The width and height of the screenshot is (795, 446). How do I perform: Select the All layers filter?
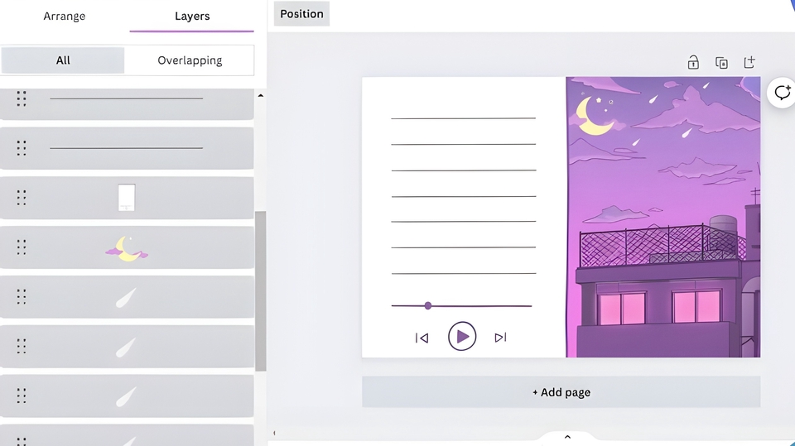pos(63,60)
